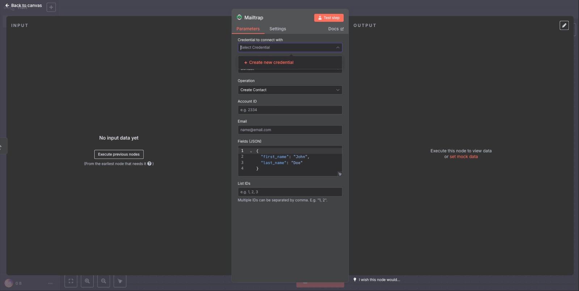The width and height of the screenshot is (579, 291).
Task: Expand the Fields JSON editor fullscreen icon
Action: [339, 174]
